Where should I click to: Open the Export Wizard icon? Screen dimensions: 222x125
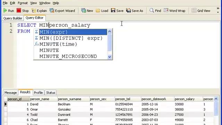[x=52, y=10]
